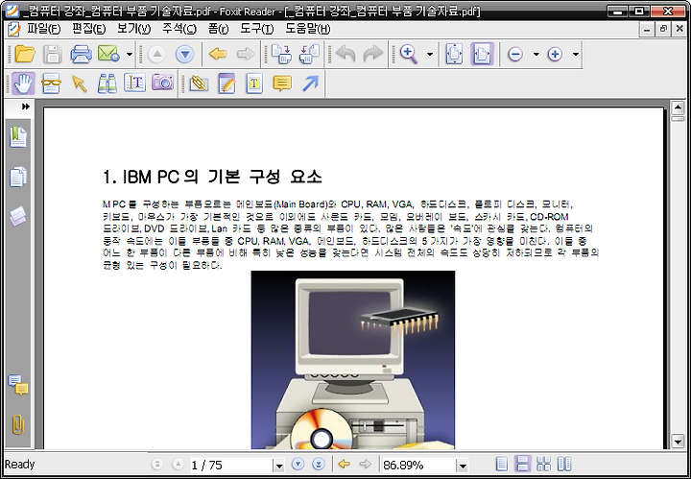691x479 pixels.
Task: Open the 도움말(H) menu
Action: point(308,29)
